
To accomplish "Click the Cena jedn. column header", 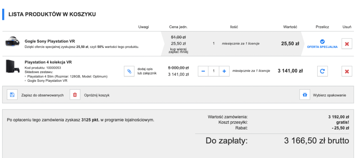I will click(x=178, y=27).
